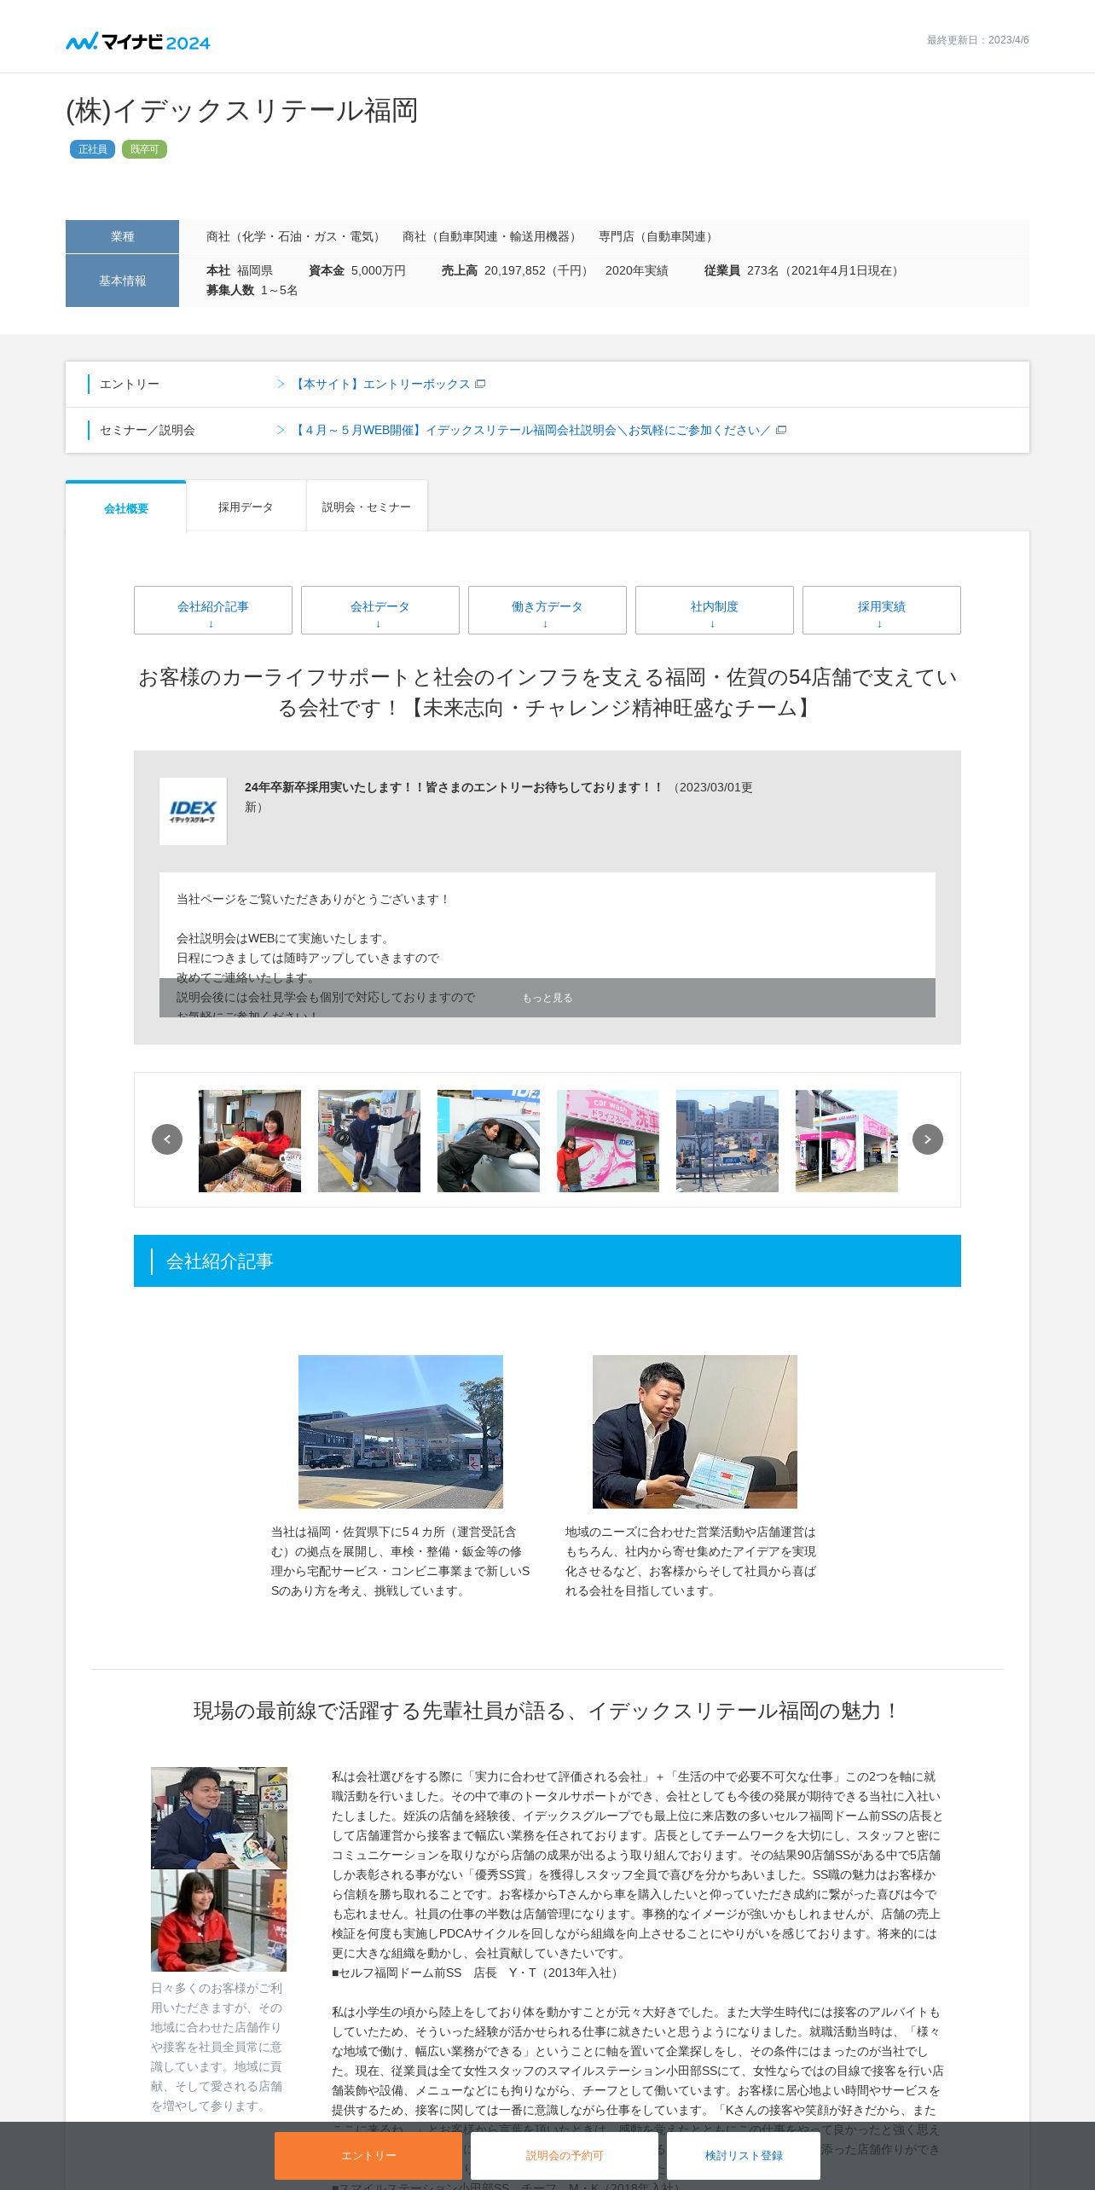
Task: Click the female staff in red jacket photo
Action: 219,1921
